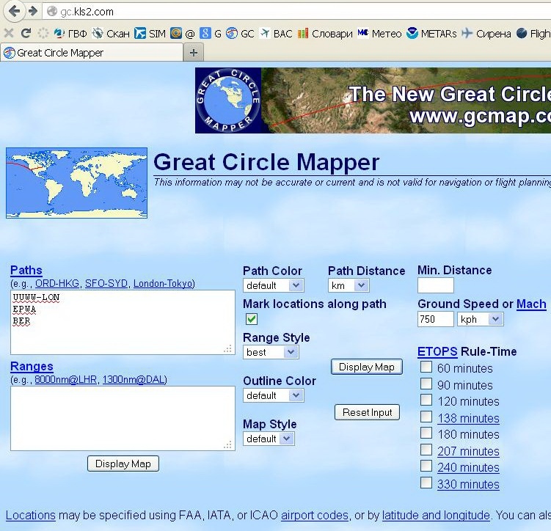Click the Min. Distance input field
Image resolution: width=551 pixels, height=531 pixels.
435,285
